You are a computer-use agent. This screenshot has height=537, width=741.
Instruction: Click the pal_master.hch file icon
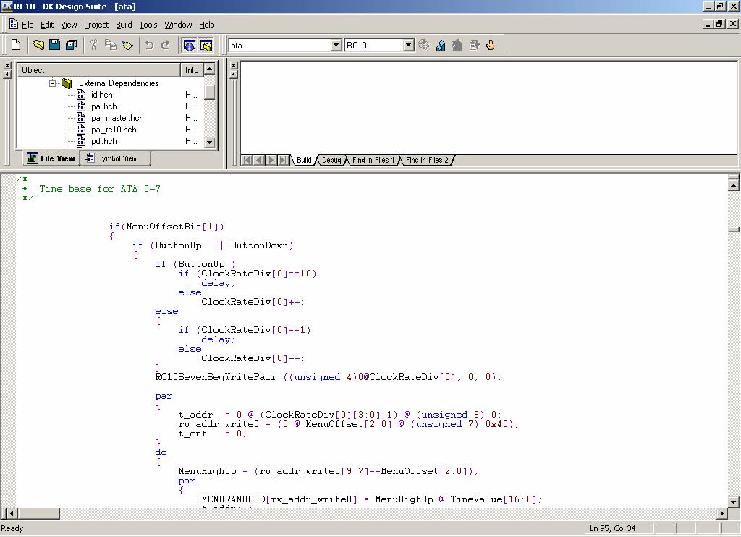click(81, 118)
